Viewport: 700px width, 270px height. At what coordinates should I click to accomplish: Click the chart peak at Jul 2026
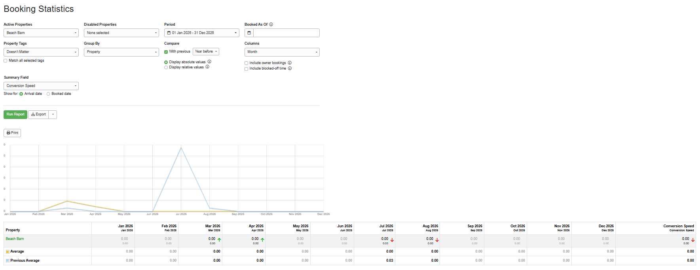coord(181,147)
